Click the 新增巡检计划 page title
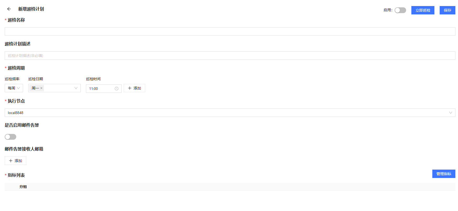Viewport: 458px width, 211px height. (31, 9)
